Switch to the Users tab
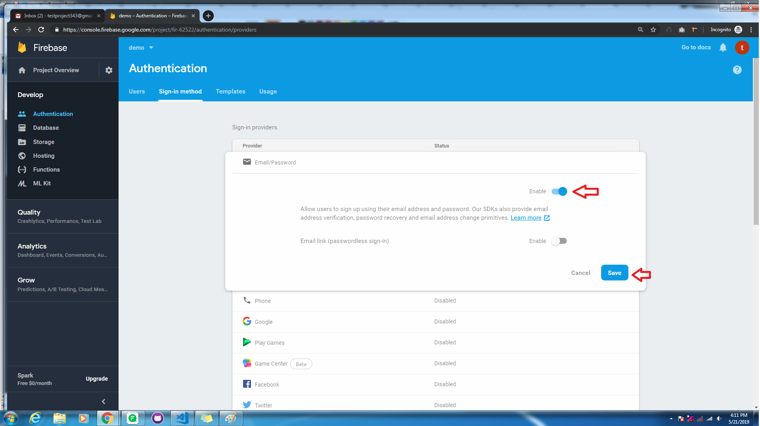Screen dimensions: 760x426 137,92
